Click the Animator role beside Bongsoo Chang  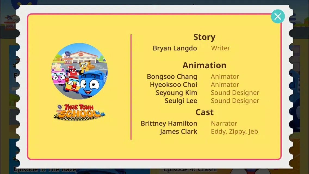pos(225,77)
